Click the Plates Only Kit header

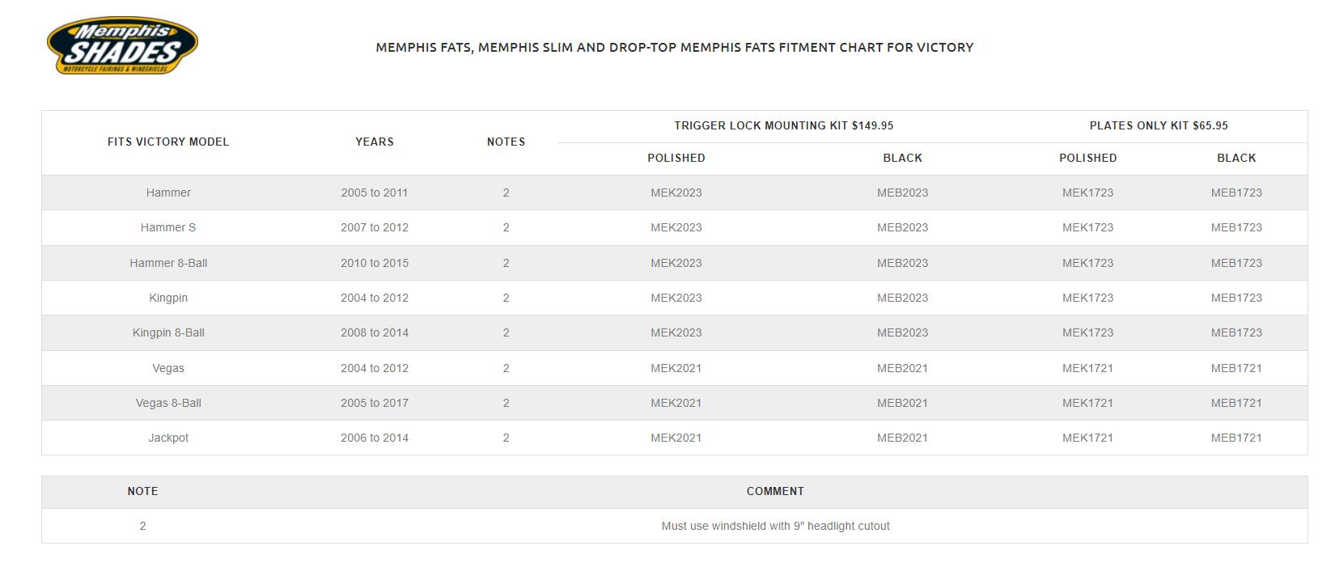click(1158, 125)
